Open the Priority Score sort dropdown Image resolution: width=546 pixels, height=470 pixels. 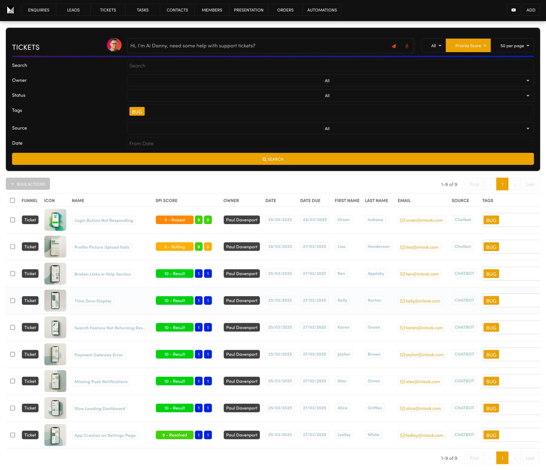coord(468,46)
